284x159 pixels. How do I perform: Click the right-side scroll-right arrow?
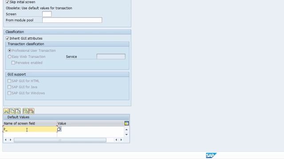(x=121, y=140)
